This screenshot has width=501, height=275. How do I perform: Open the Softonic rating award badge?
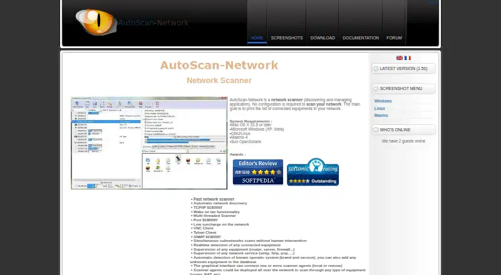coord(312,172)
